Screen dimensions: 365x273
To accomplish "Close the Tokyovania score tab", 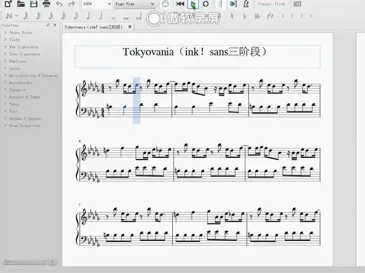I will tap(130, 27).
